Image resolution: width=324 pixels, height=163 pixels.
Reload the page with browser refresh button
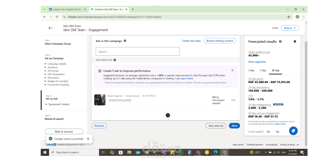pos(57,17)
